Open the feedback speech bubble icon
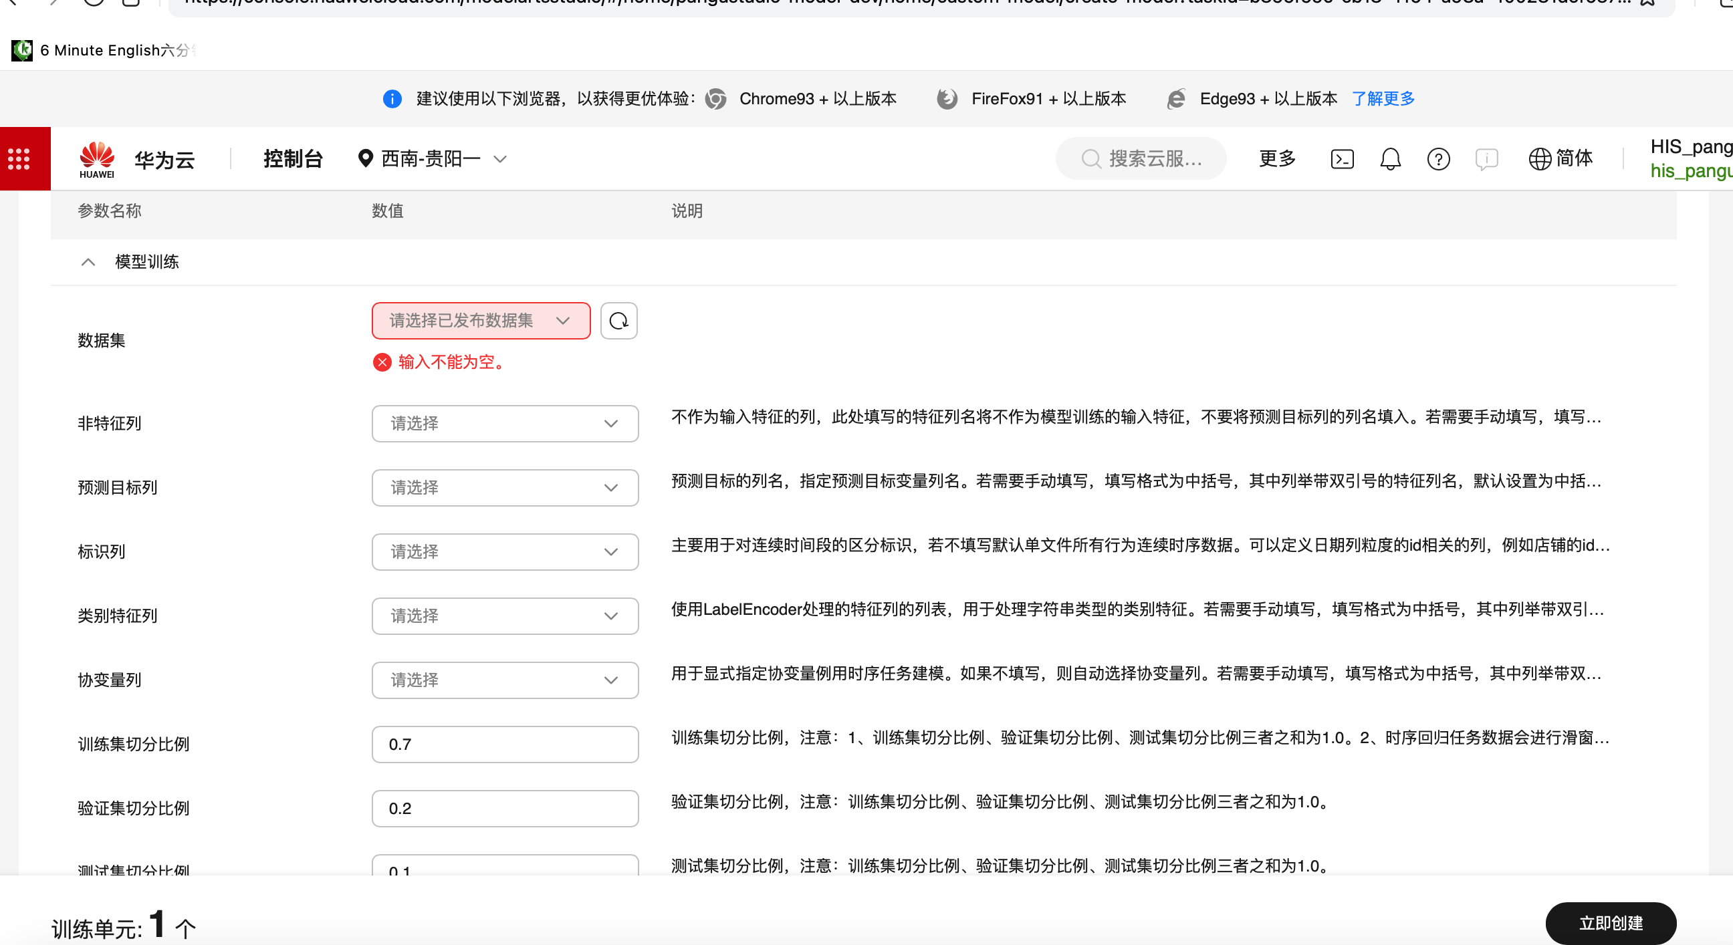Screen dimensions: 1733x945 [1486, 160]
